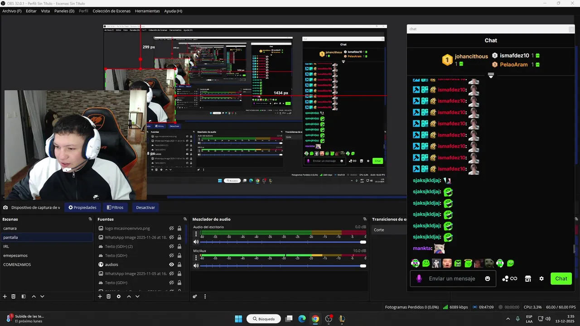Click the Desactivar button
This screenshot has height=326, width=580.
pos(145,207)
